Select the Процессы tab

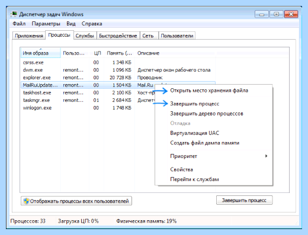(59, 35)
